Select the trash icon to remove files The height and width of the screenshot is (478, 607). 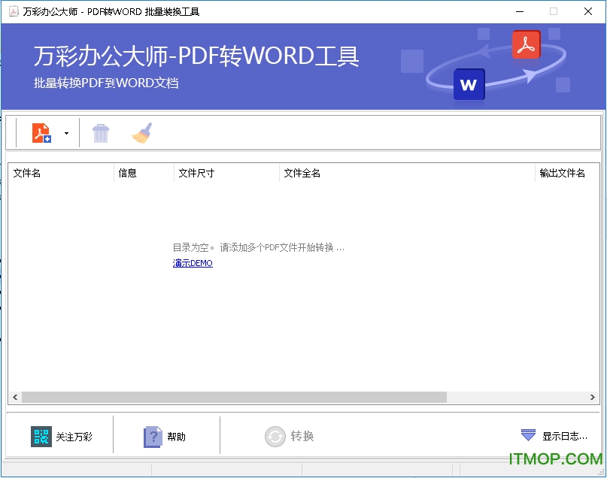pyautogui.click(x=100, y=132)
